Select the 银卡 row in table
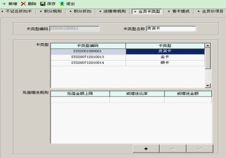 click(127, 63)
